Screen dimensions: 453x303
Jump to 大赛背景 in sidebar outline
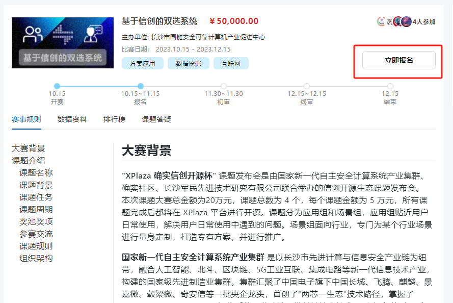tap(29, 148)
